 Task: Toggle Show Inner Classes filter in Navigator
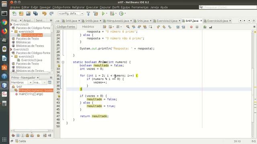point(32,135)
